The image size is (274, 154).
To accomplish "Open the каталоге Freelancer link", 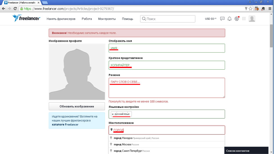I will (x=65, y=124).
